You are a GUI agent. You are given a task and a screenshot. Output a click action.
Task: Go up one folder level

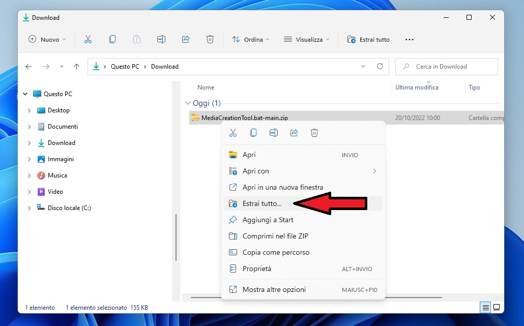point(76,67)
